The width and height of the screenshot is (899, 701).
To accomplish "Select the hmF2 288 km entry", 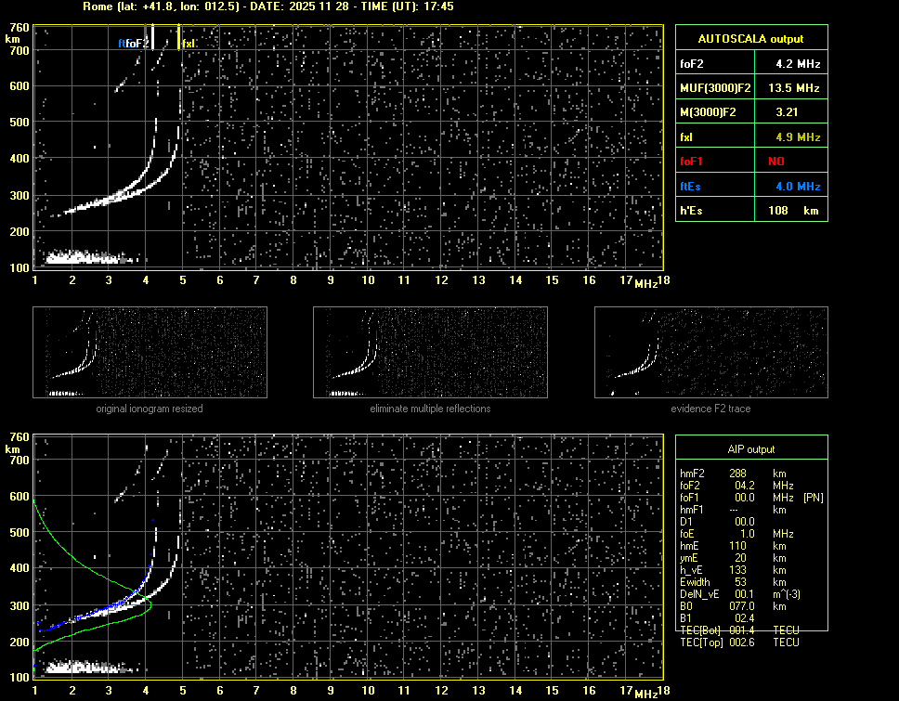I will click(x=734, y=473).
